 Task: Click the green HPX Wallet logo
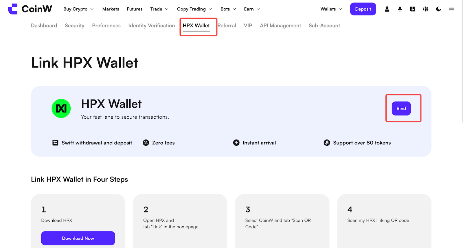click(x=61, y=108)
